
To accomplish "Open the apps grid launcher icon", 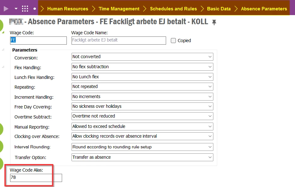I will pos(25,8).
